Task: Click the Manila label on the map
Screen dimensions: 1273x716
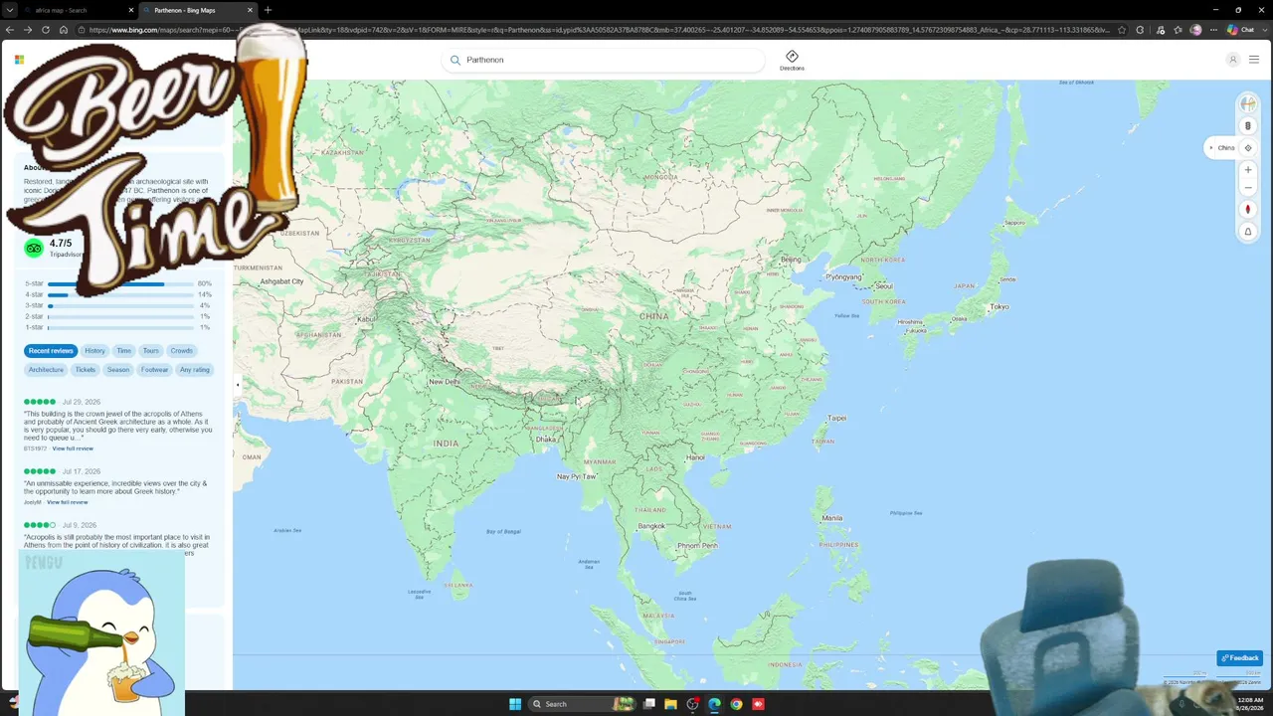Action: click(832, 518)
